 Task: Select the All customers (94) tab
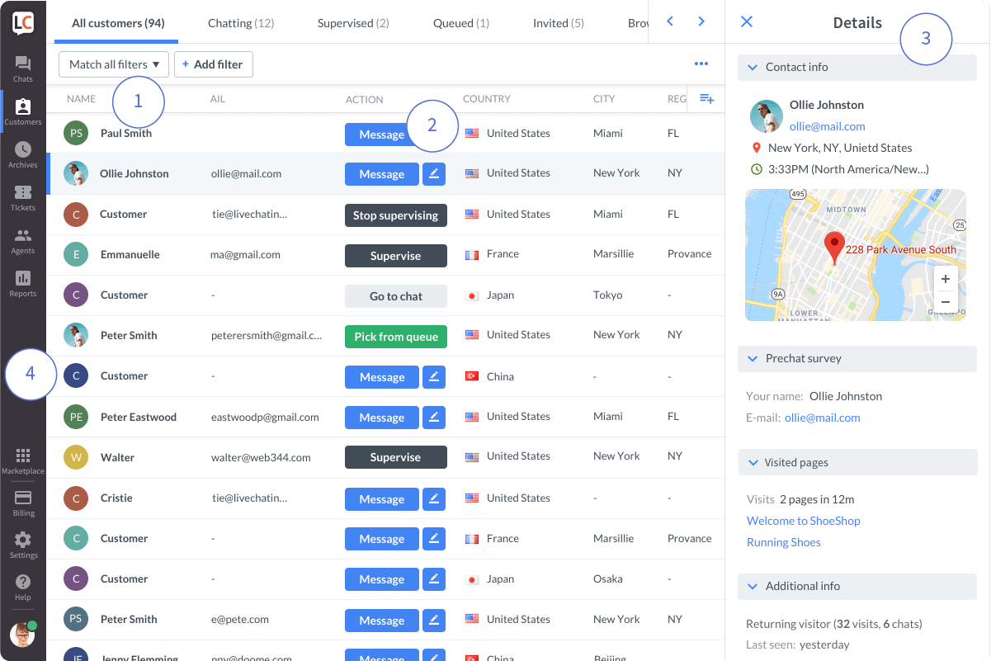[117, 23]
